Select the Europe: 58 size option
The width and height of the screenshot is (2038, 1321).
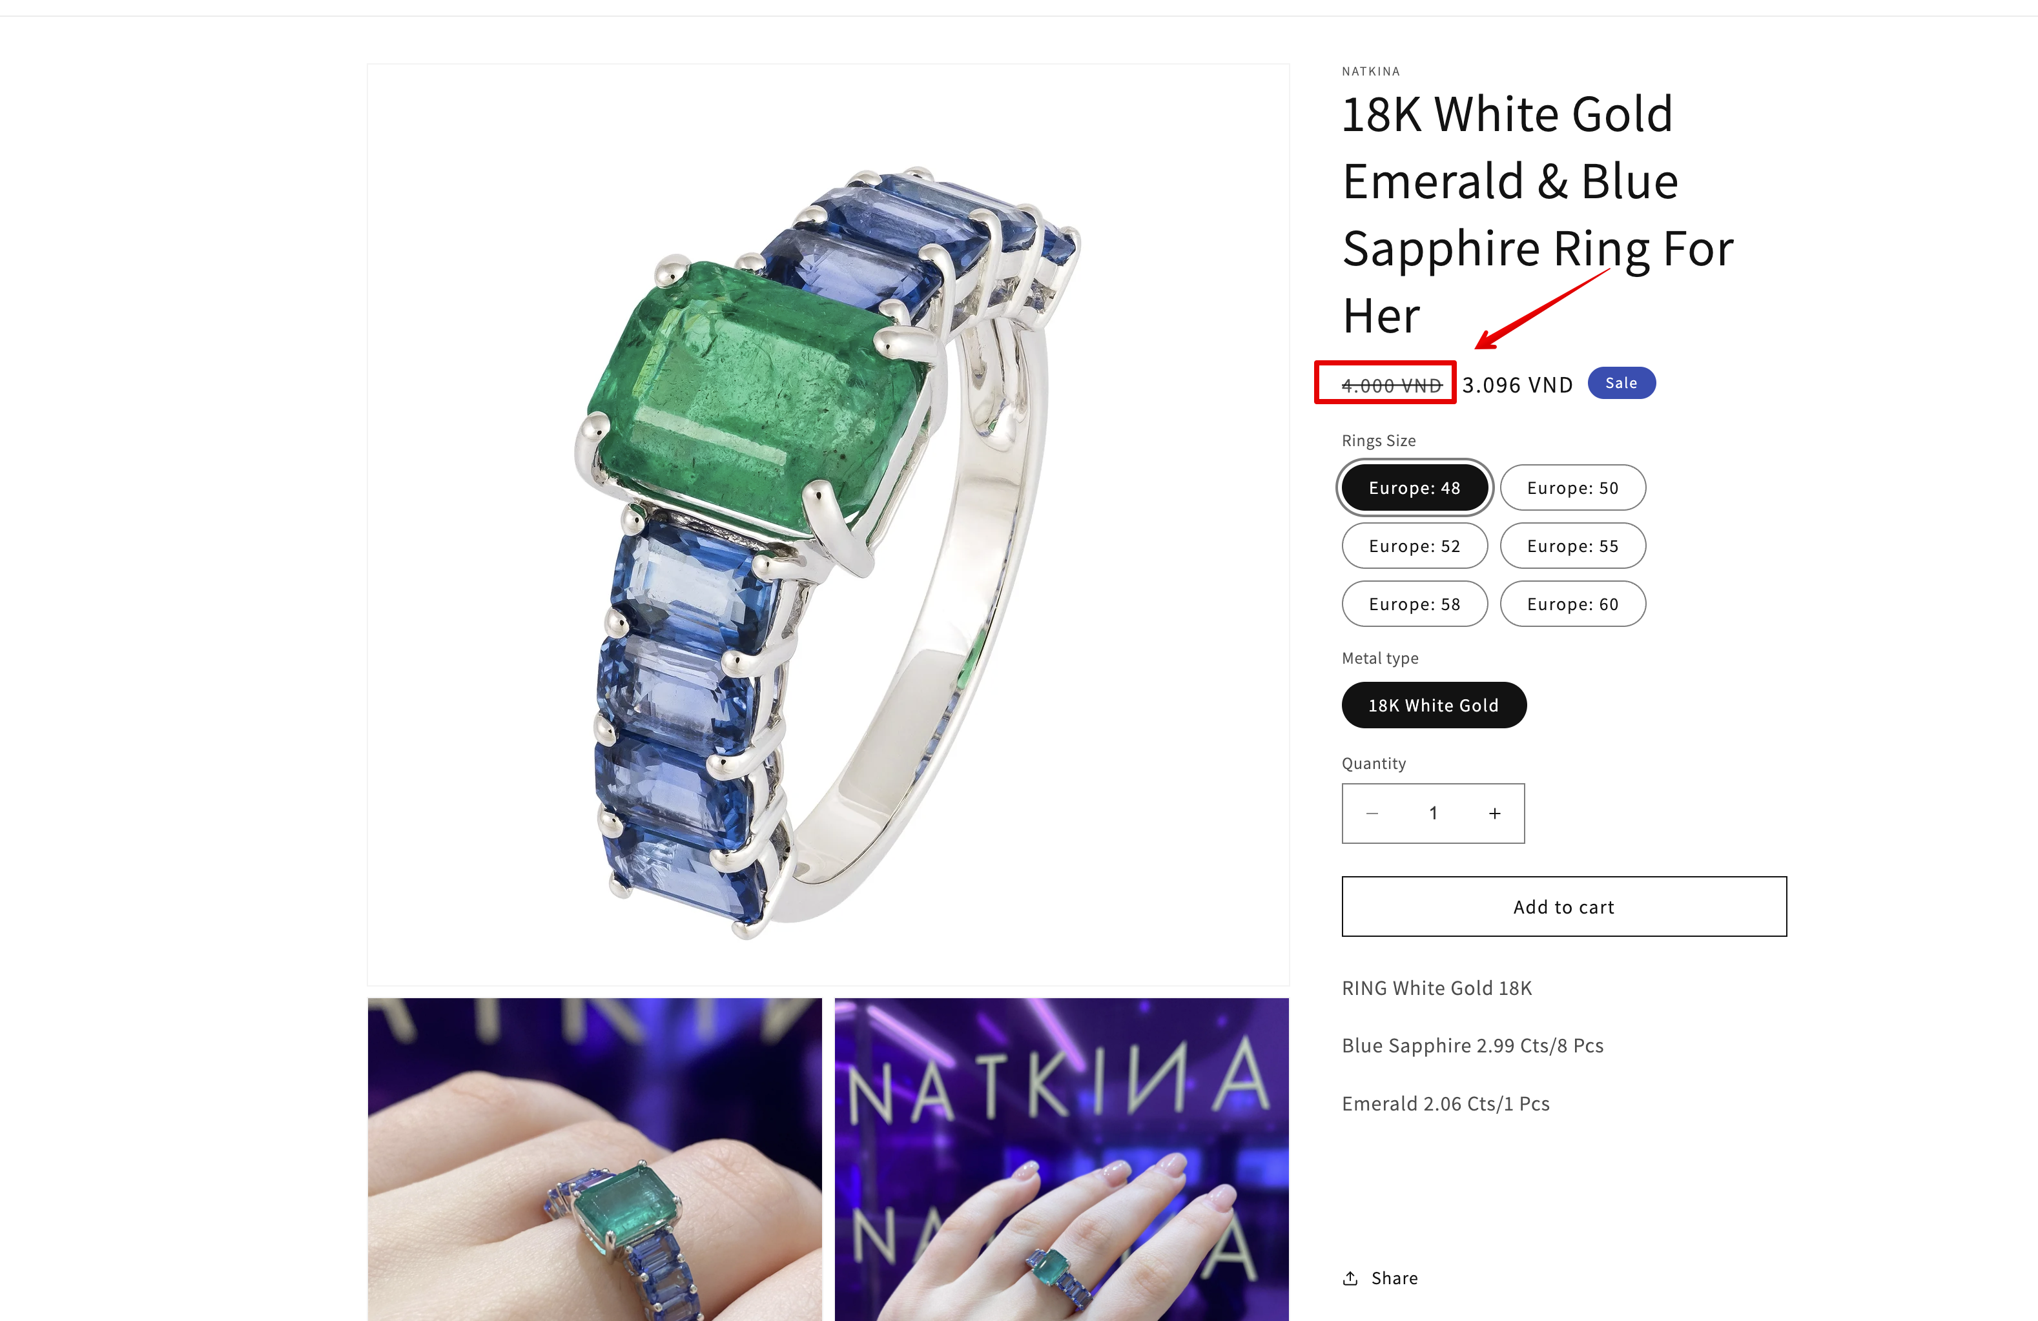pyautogui.click(x=1415, y=604)
